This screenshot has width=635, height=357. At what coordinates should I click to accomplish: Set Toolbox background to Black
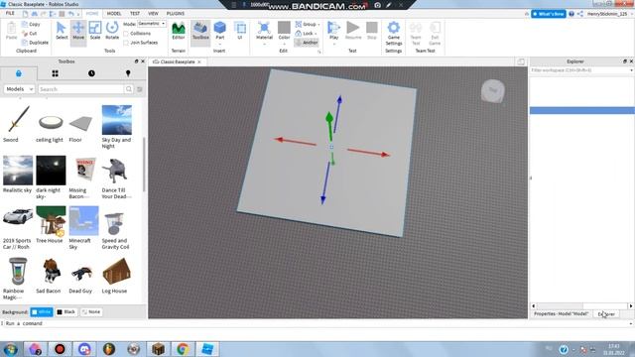click(66, 312)
